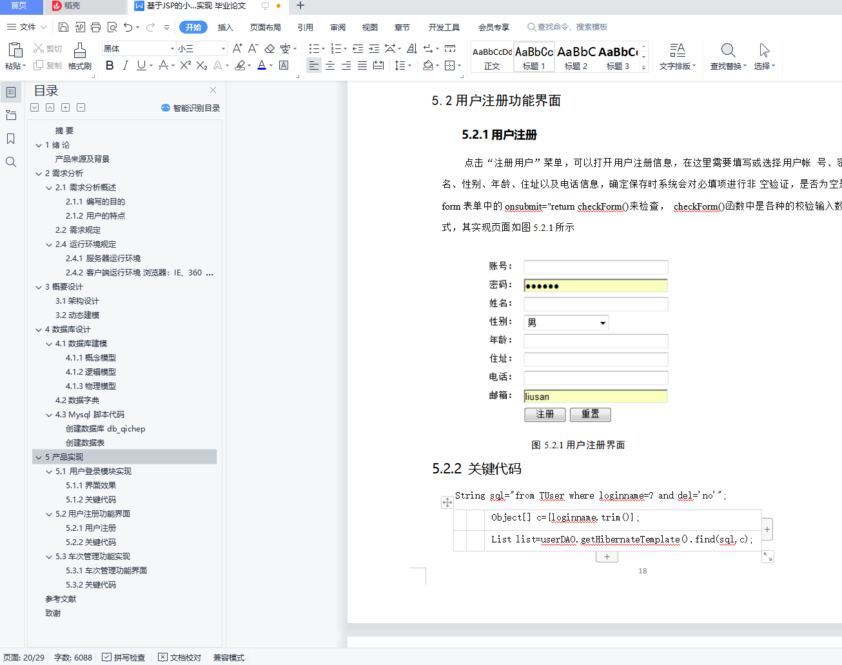The height and width of the screenshot is (665, 842).
Task: Decrease font size with the A- icon
Action: point(253,48)
